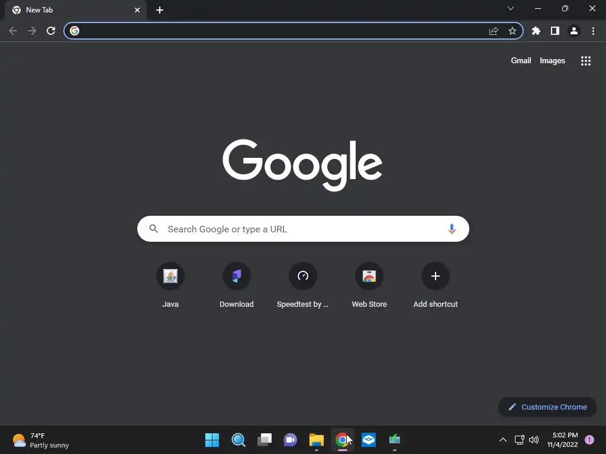Open the Gmail link
This screenshot has height=454, width=606.
pos(521,61)
